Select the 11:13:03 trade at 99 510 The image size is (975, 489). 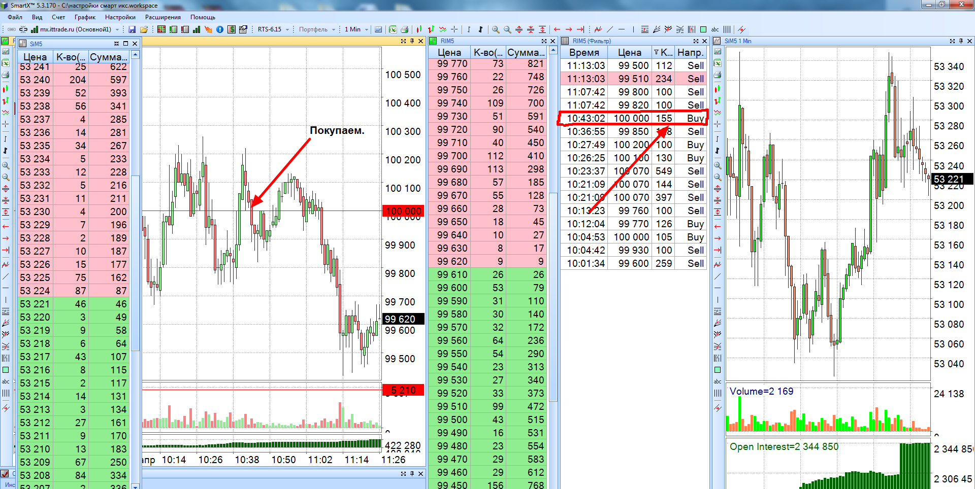tap(634, 79)
